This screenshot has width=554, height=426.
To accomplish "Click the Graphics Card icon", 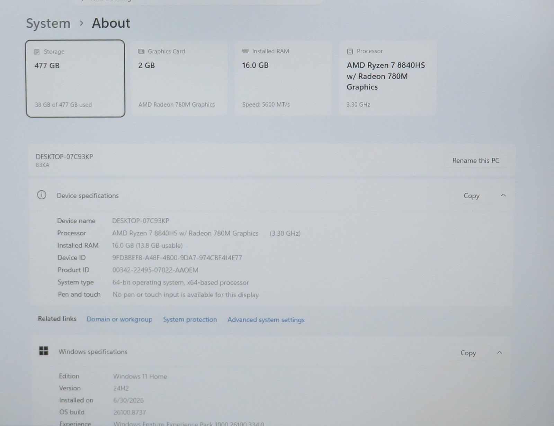I will (141, 51).
